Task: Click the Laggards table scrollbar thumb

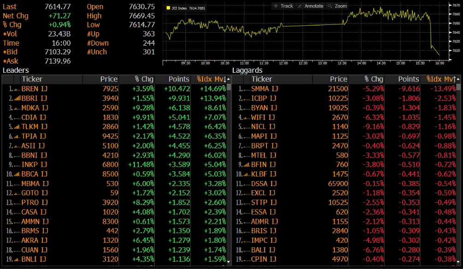Action: coord(458,87)
